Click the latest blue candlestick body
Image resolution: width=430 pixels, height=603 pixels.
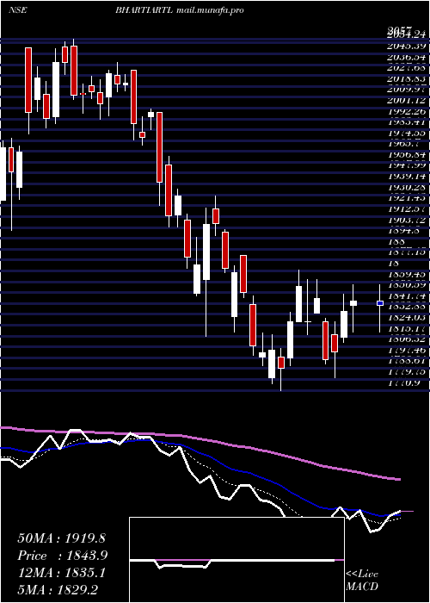(380, 303)
